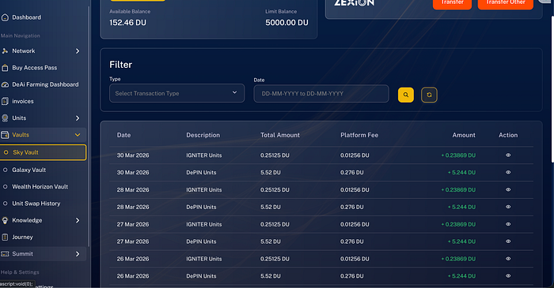Screen dimensions: 554x288
Task: Click +0.23869 DU amount in 30 Mar row
Action: click(x=458, y=155)
